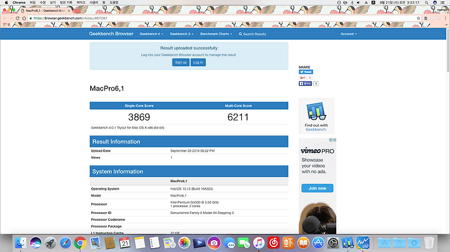Open red NetEase Music icon in dock
This screenshot has width=450, height=252.
274,243
